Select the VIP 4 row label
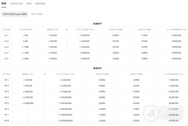The height and width of the screenshot is (126, 188). pyautogui.click(x=7, y=97)
